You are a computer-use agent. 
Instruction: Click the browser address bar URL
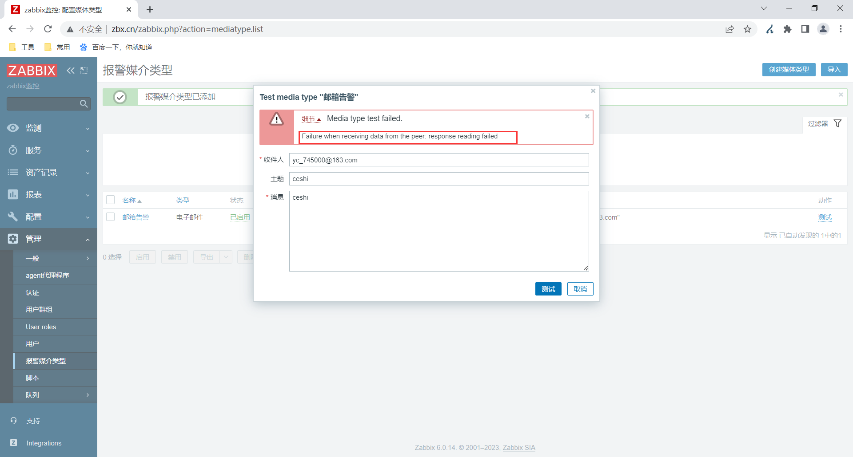click(187, 29)
